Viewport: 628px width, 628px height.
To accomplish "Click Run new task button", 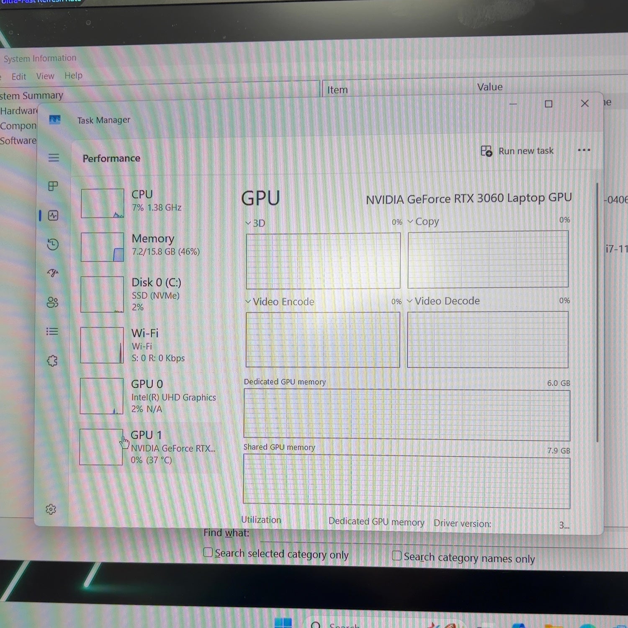I will (517, 151).
